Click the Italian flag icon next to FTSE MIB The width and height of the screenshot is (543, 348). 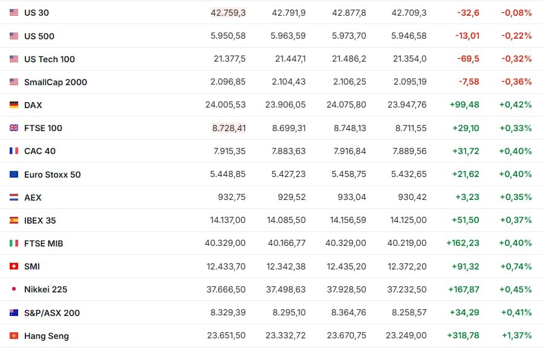pyautogui.click(x=14, y=243)
